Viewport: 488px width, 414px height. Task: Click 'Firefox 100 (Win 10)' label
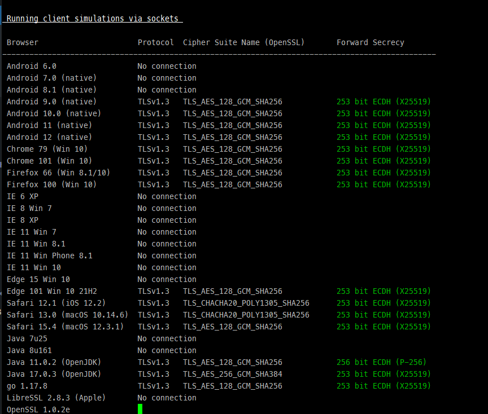point(51,184)
